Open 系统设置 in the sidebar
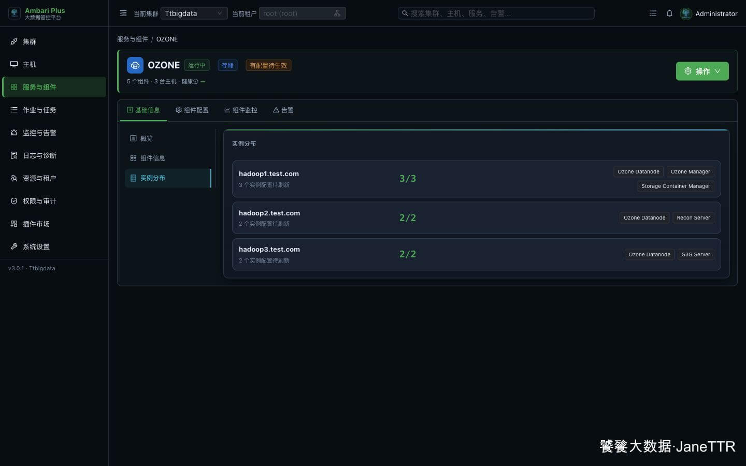 pyautogui.click(x=54, y=246)
